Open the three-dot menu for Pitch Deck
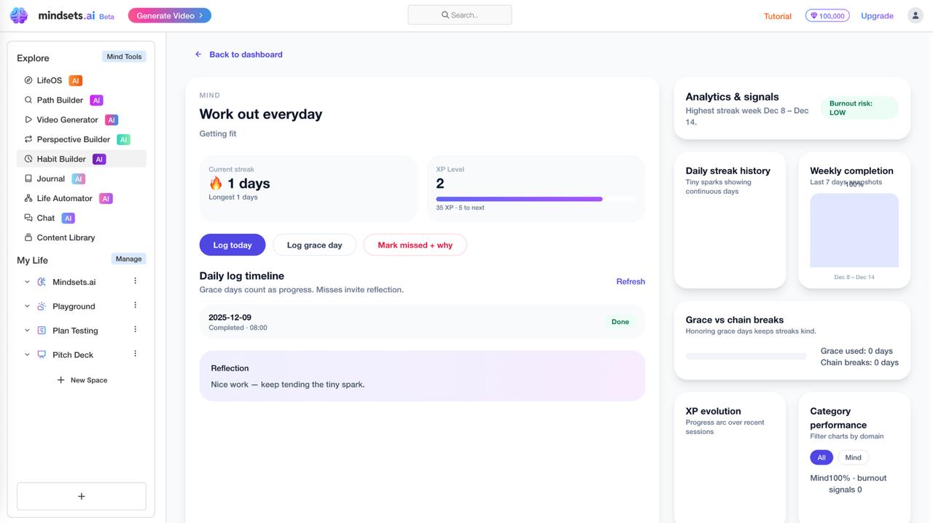Screen dimensions: 933x523 pyautogui.click(x=135, y=354)
